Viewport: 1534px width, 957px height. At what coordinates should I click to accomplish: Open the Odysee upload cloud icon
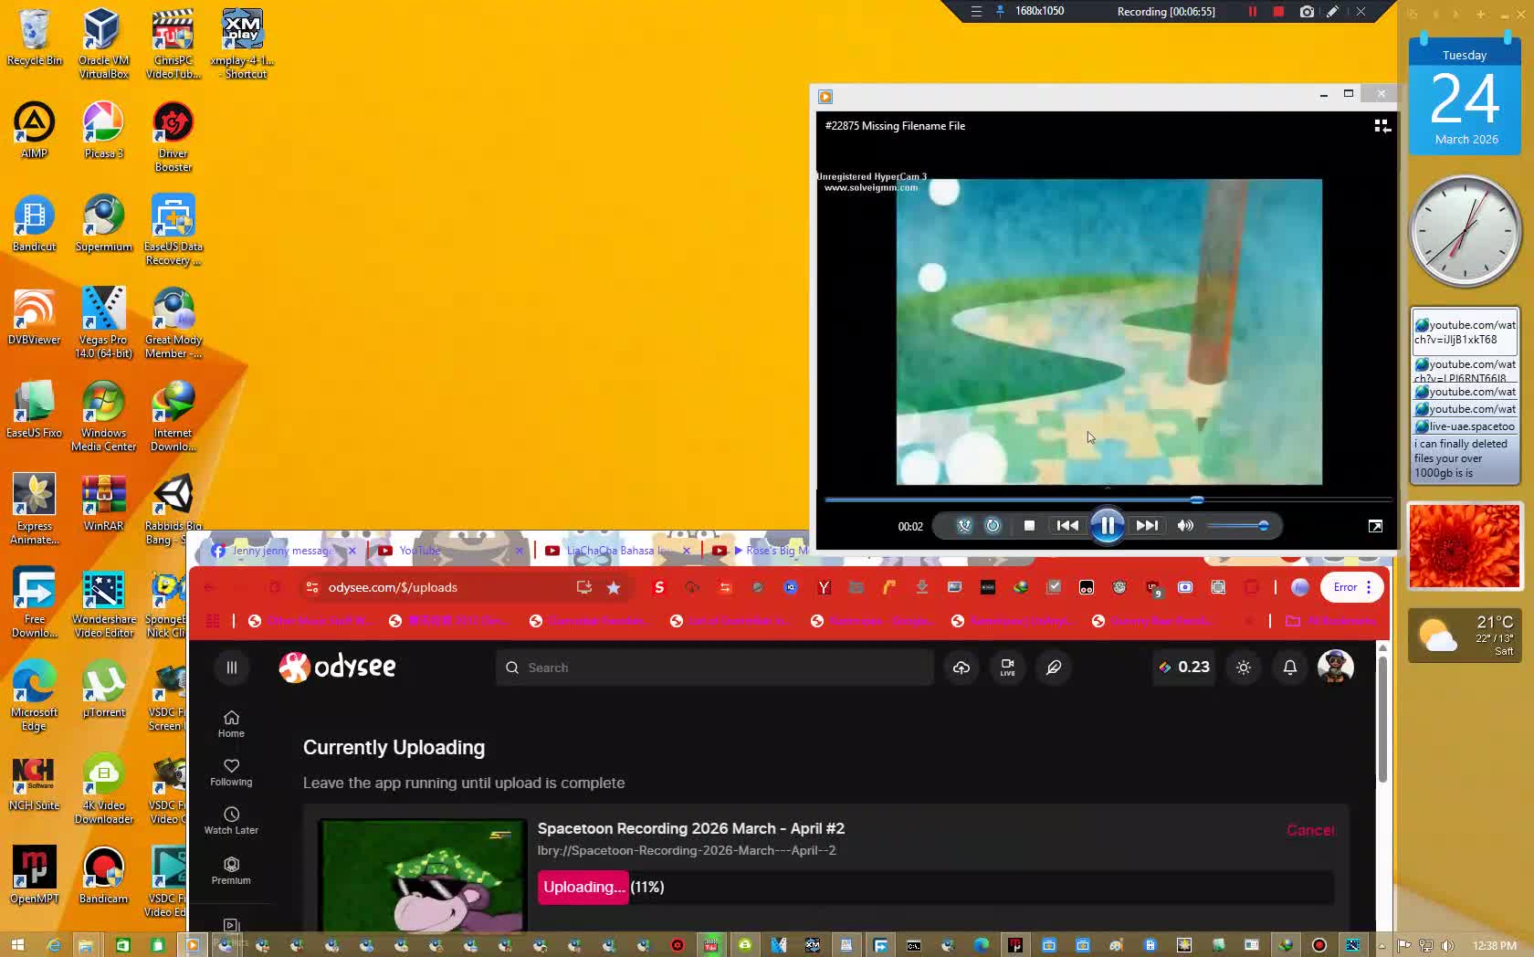[961, 668]
